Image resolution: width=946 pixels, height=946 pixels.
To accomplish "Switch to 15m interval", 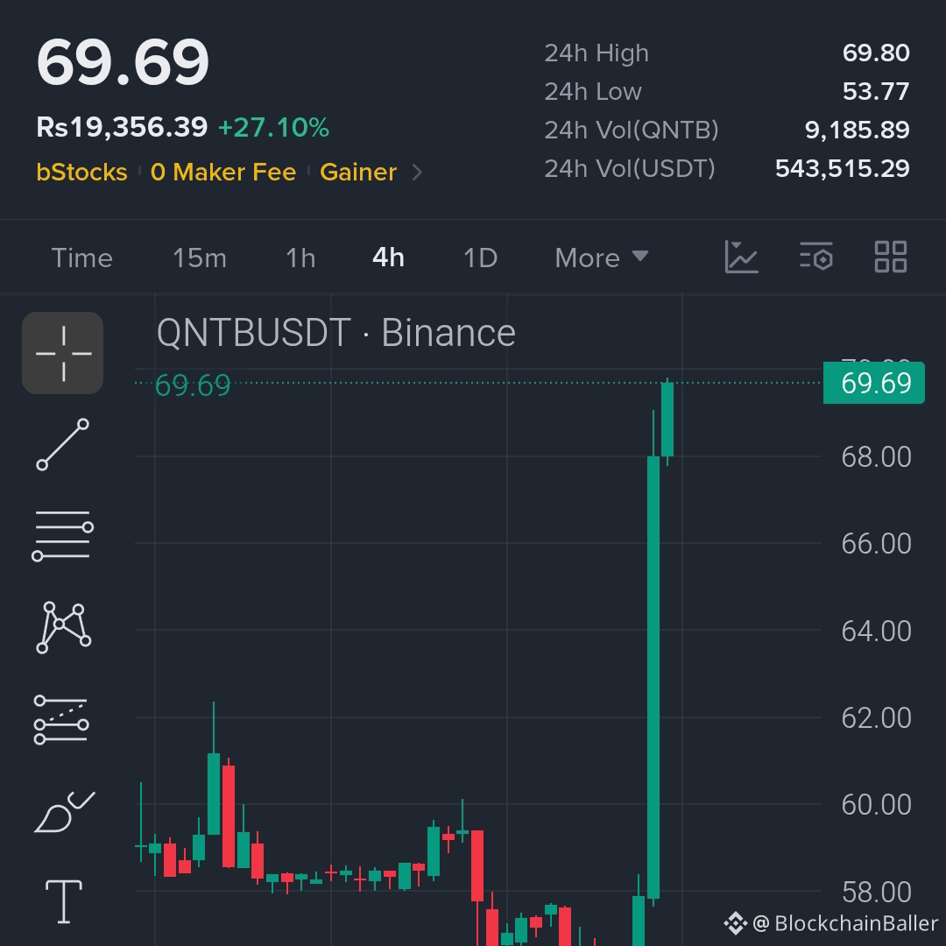I will pos(200,258).
